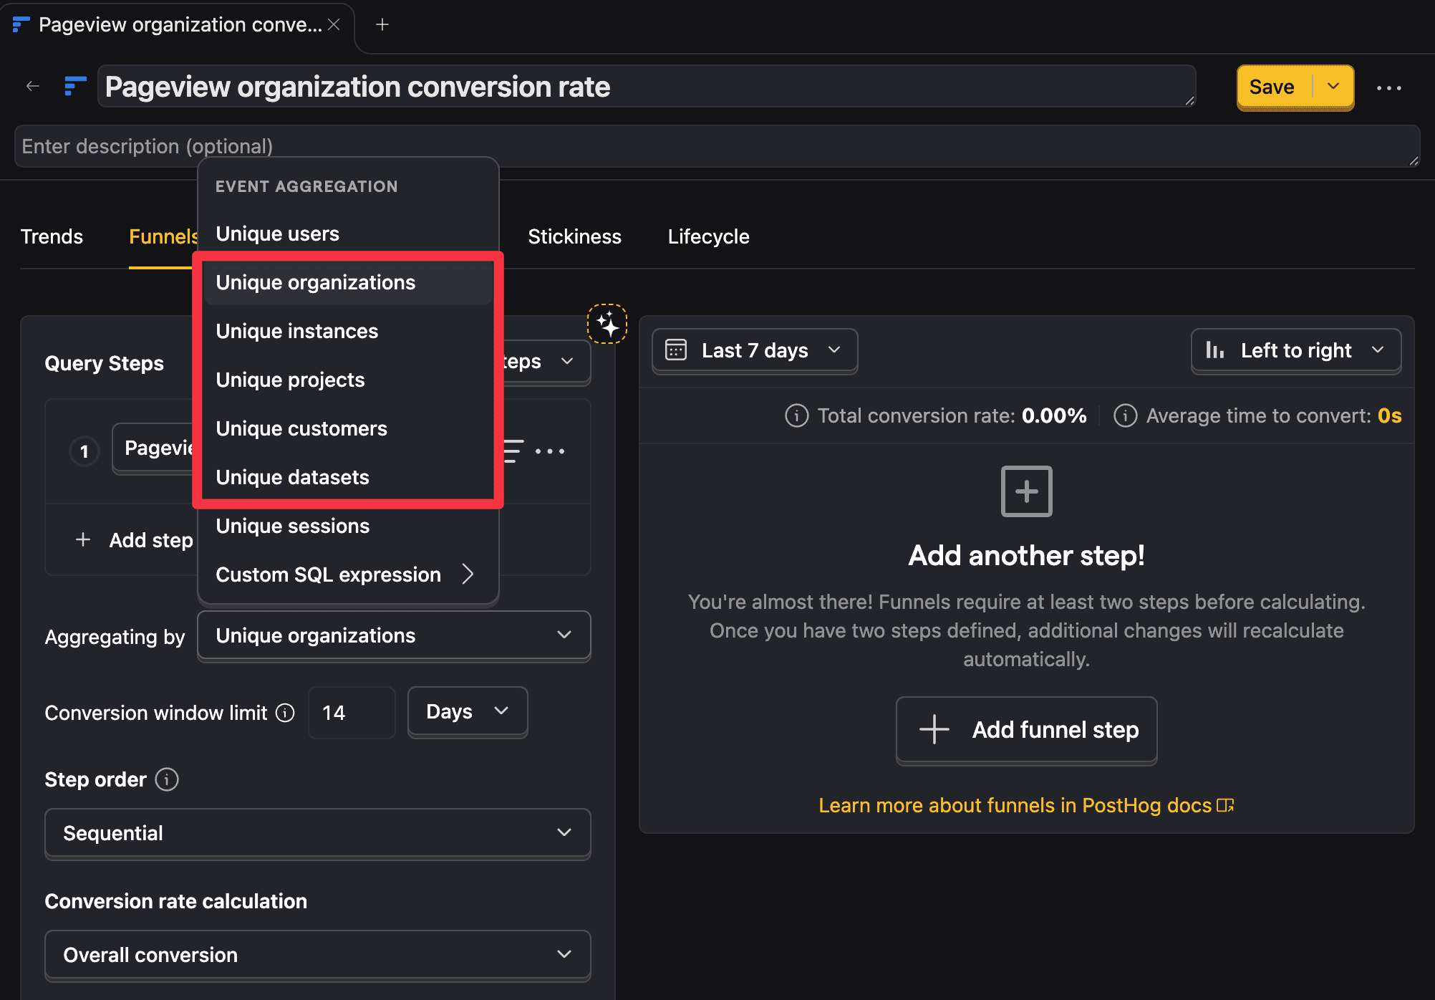1435x1000 pixels.
Task: Choose Unique customers aggregation option
Action: [x=301, y=428]
